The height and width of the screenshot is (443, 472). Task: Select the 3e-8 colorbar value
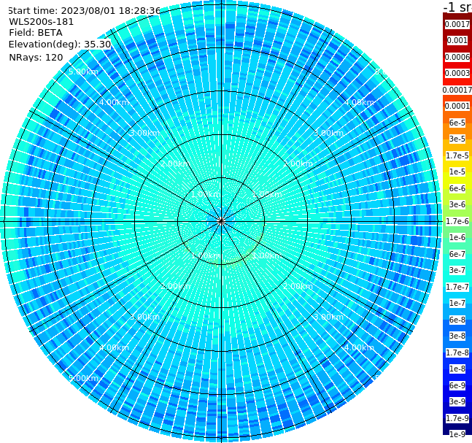coord(457,336)
